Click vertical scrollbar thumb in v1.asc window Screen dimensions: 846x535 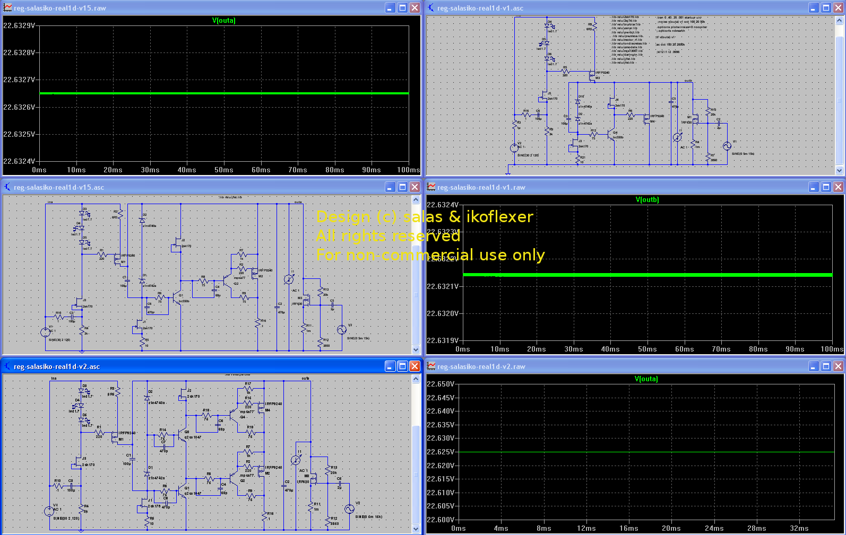[x=839, y=100]
